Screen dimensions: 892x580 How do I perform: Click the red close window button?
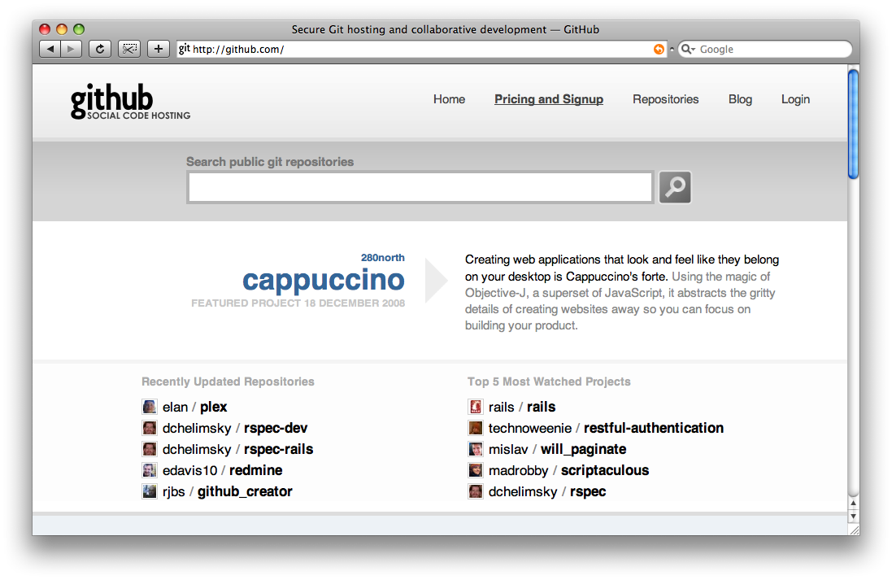(x=45, y=29)
